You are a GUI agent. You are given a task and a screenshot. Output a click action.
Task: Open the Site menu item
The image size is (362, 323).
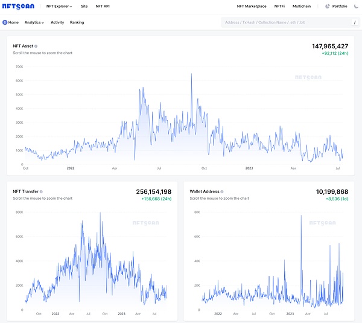tap(84, 6)
